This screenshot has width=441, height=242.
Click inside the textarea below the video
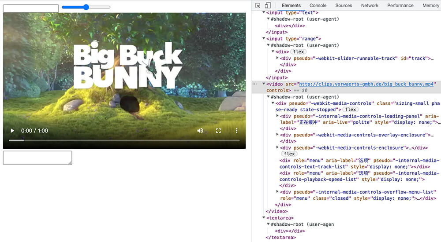pos(37,158)
